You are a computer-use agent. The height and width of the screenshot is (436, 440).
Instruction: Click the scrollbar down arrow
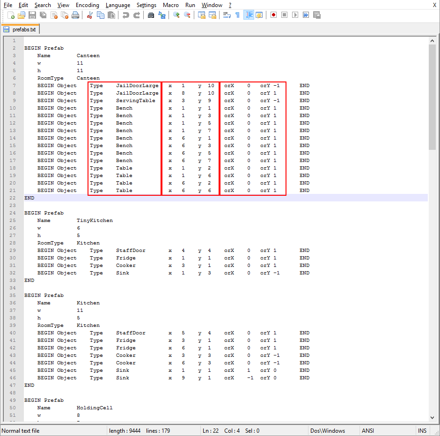tap(432, 417)
